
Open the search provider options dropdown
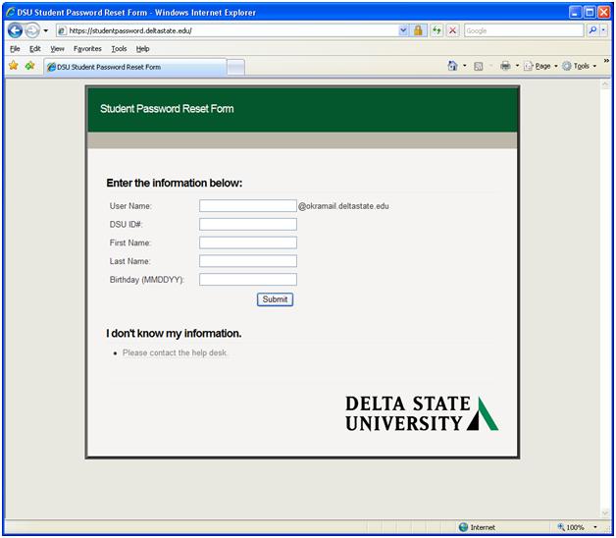(x=603, y=30)
